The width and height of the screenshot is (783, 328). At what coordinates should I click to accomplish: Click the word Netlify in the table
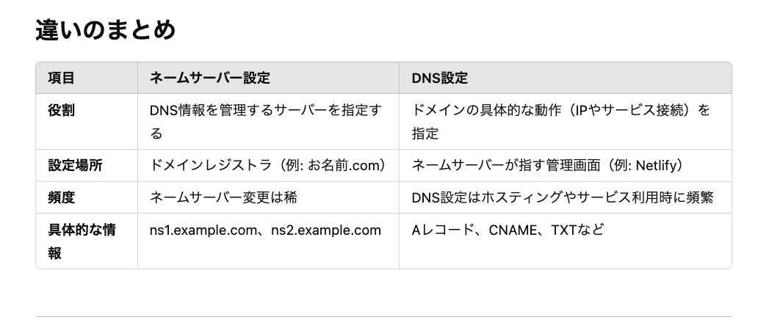click(655, 166)
